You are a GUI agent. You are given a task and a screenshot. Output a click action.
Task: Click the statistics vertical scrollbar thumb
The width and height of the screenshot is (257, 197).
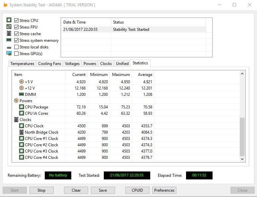pos(242,137)
